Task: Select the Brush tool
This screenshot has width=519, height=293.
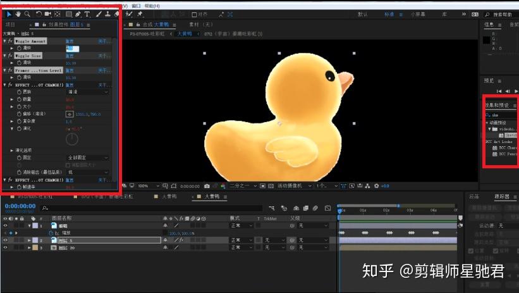Action: 99,14
